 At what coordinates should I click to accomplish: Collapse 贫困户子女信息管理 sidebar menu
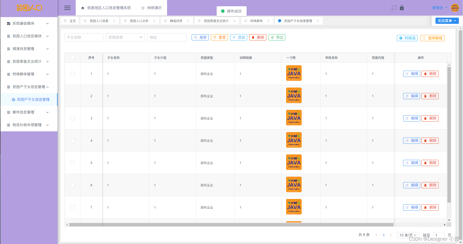[x=29, y=87]
